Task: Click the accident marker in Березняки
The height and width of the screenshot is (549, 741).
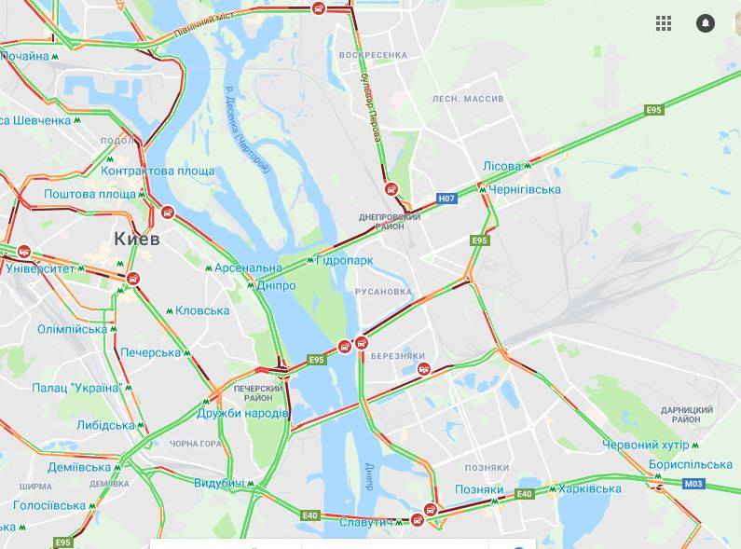Action: [x=424, y=369]
